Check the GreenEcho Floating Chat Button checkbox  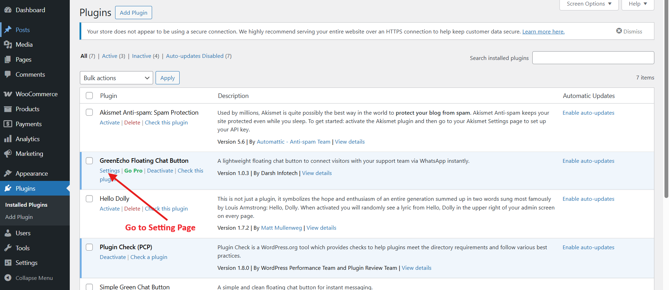click(89, 160)
